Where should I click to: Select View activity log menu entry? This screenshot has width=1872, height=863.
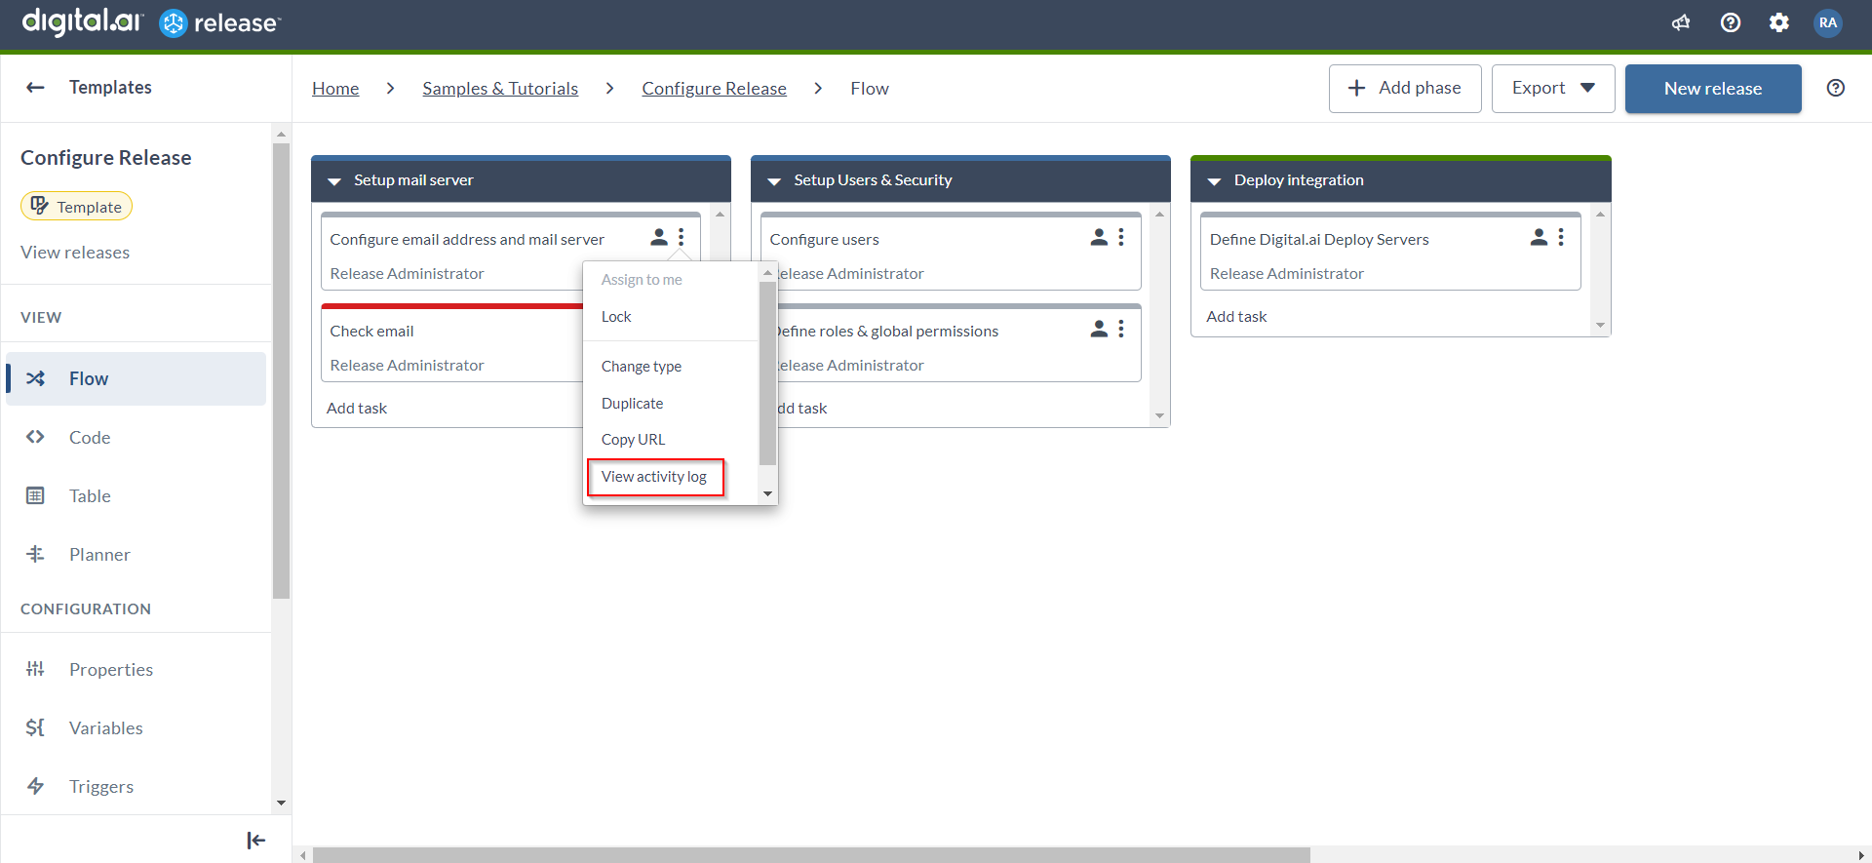(654, 477)
